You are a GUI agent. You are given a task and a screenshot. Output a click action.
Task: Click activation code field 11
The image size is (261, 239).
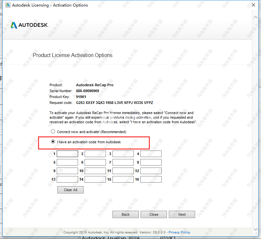click(123, 171)
